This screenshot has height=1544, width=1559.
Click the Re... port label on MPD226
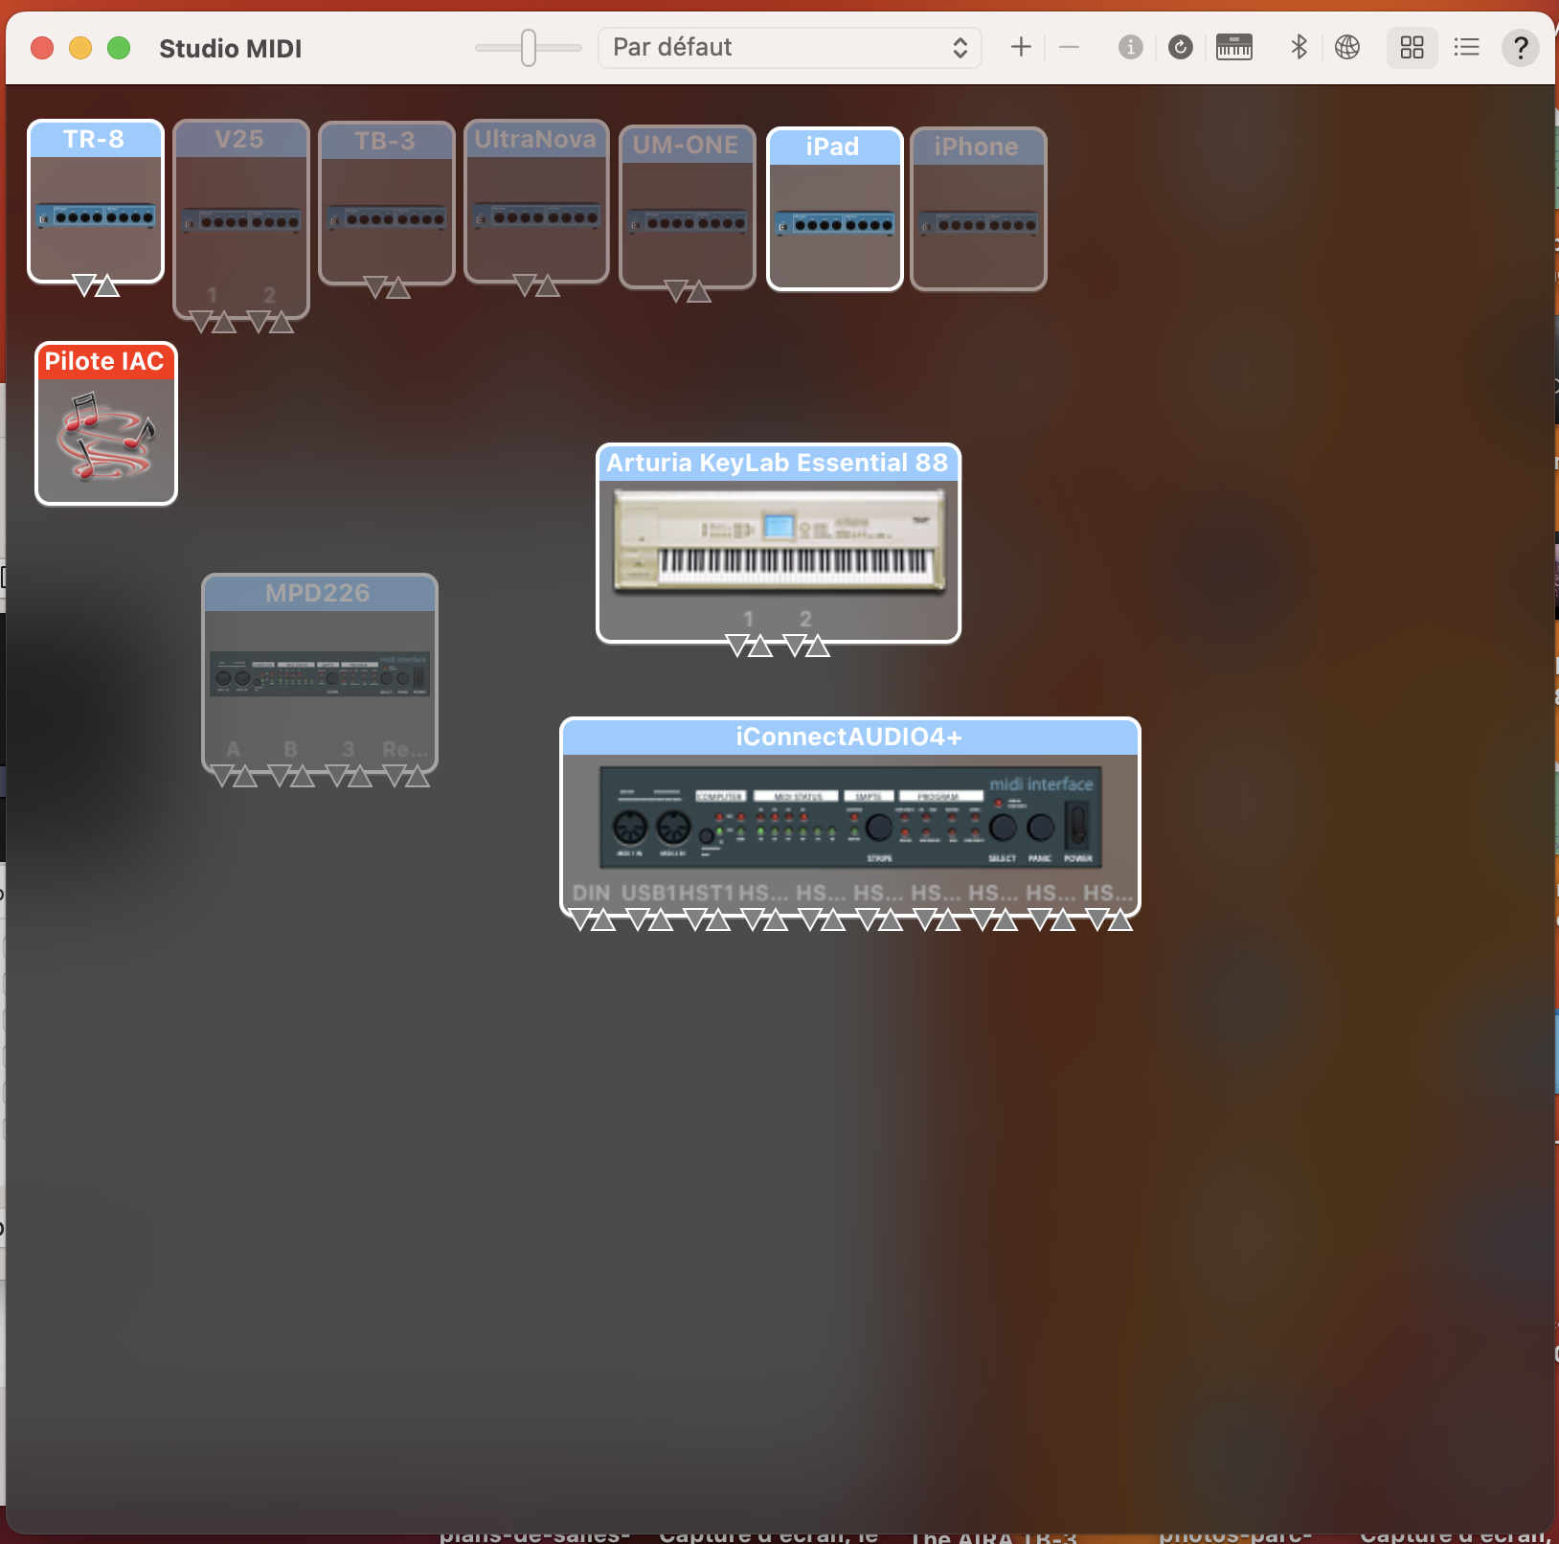coord(405,749)
